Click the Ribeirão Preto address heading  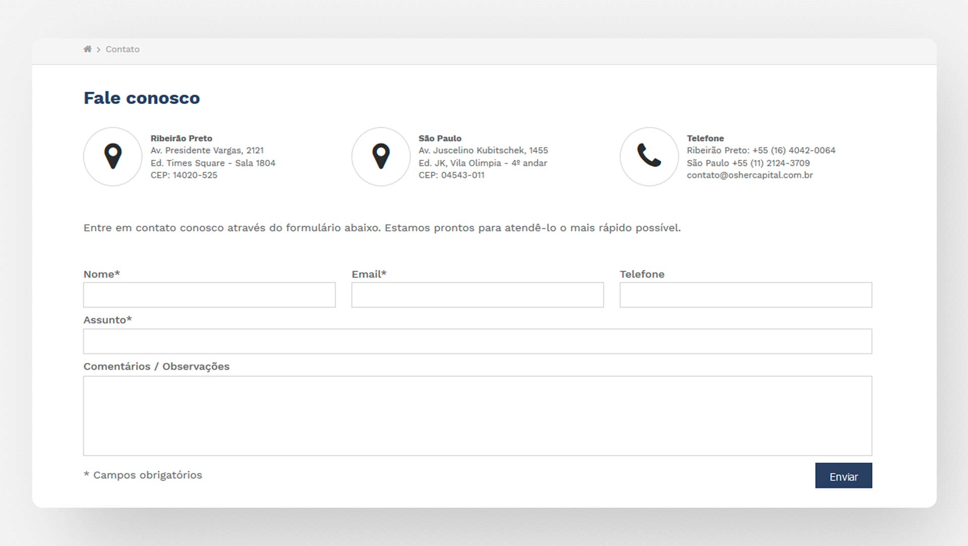181,138
